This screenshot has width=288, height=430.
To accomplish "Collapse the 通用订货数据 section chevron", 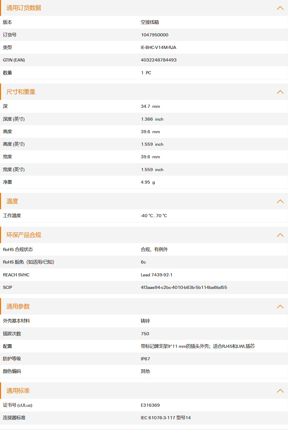I will click(x=280, y=8).
